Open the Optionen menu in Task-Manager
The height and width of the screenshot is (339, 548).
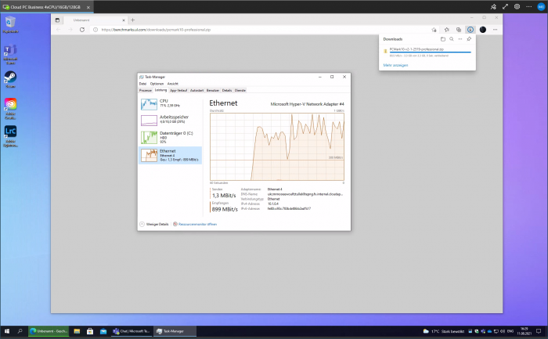(157, 84)
